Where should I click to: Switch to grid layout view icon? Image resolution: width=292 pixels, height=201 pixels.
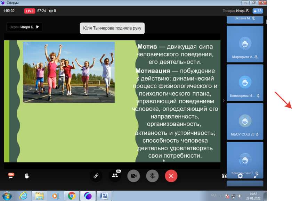click(225, 176)
